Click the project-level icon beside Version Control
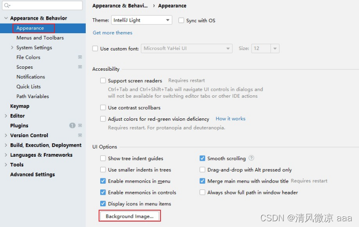The height and width of the screenshot is (227, 359). (x=80, y=135)
